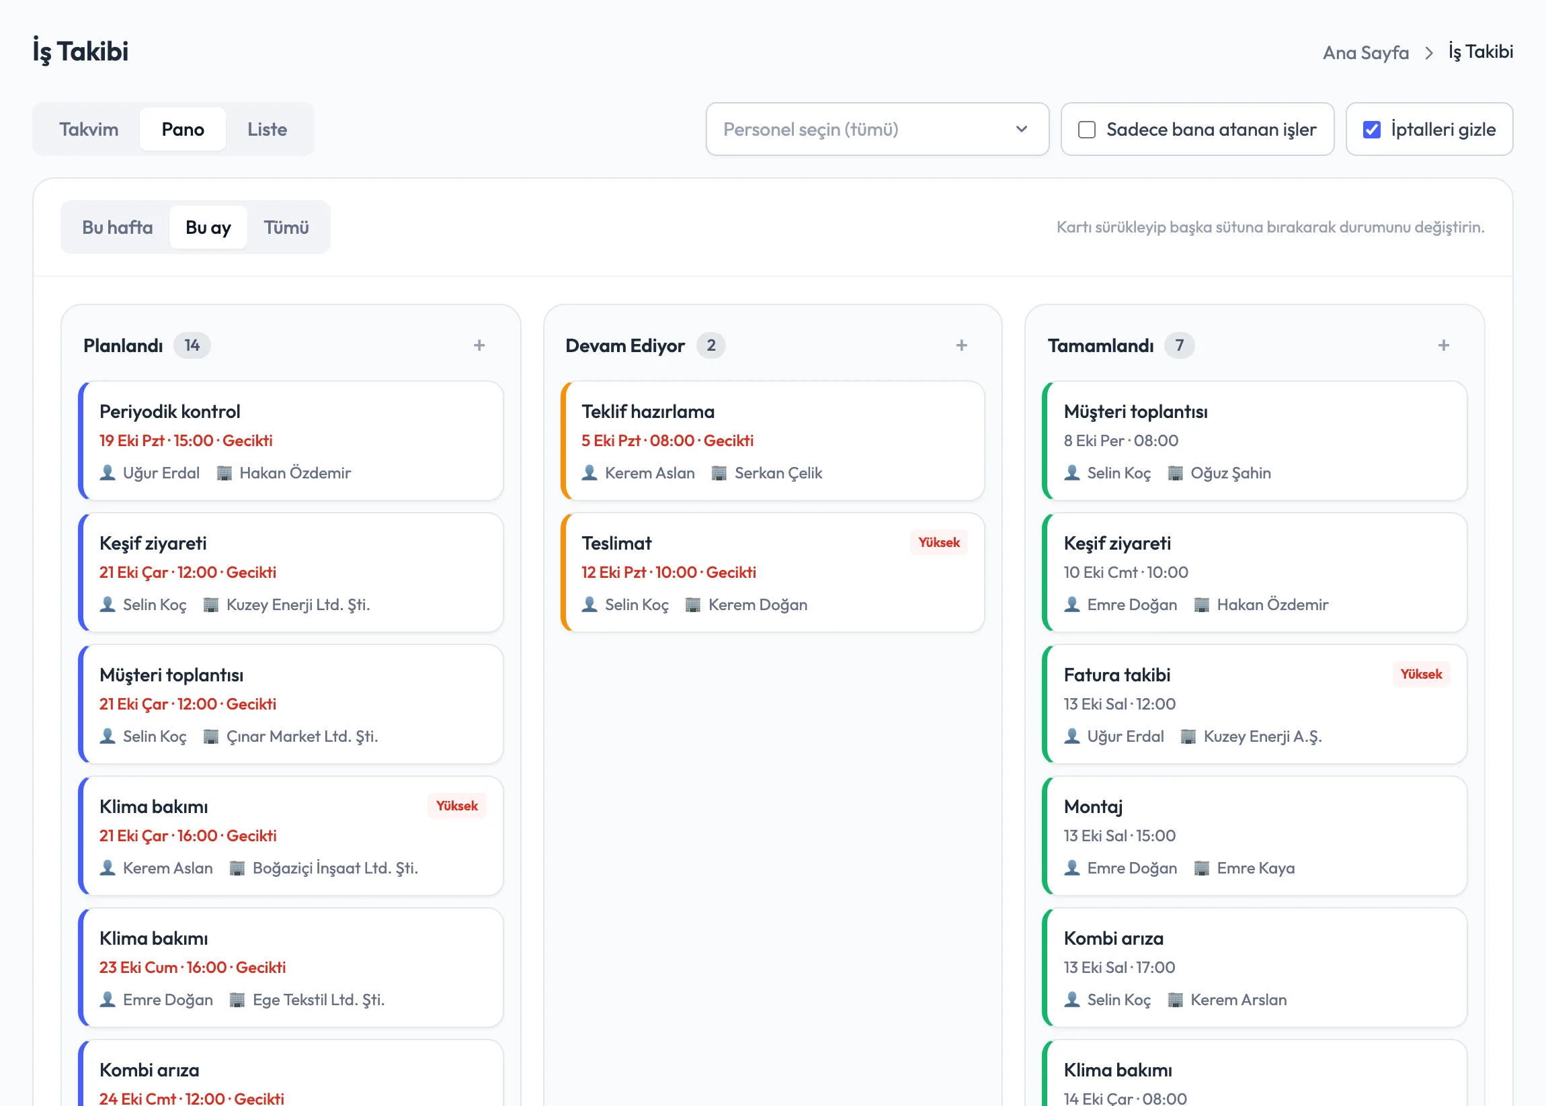Image resolution: width=1546 pixels, height=1106 pixels.
Task: Select the Pano view tab
Action: [183, 130]
